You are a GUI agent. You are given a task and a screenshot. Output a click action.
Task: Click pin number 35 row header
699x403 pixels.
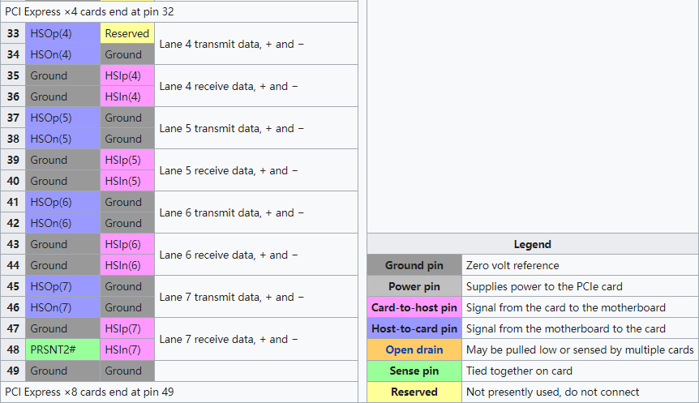click(x=13, y=75)
